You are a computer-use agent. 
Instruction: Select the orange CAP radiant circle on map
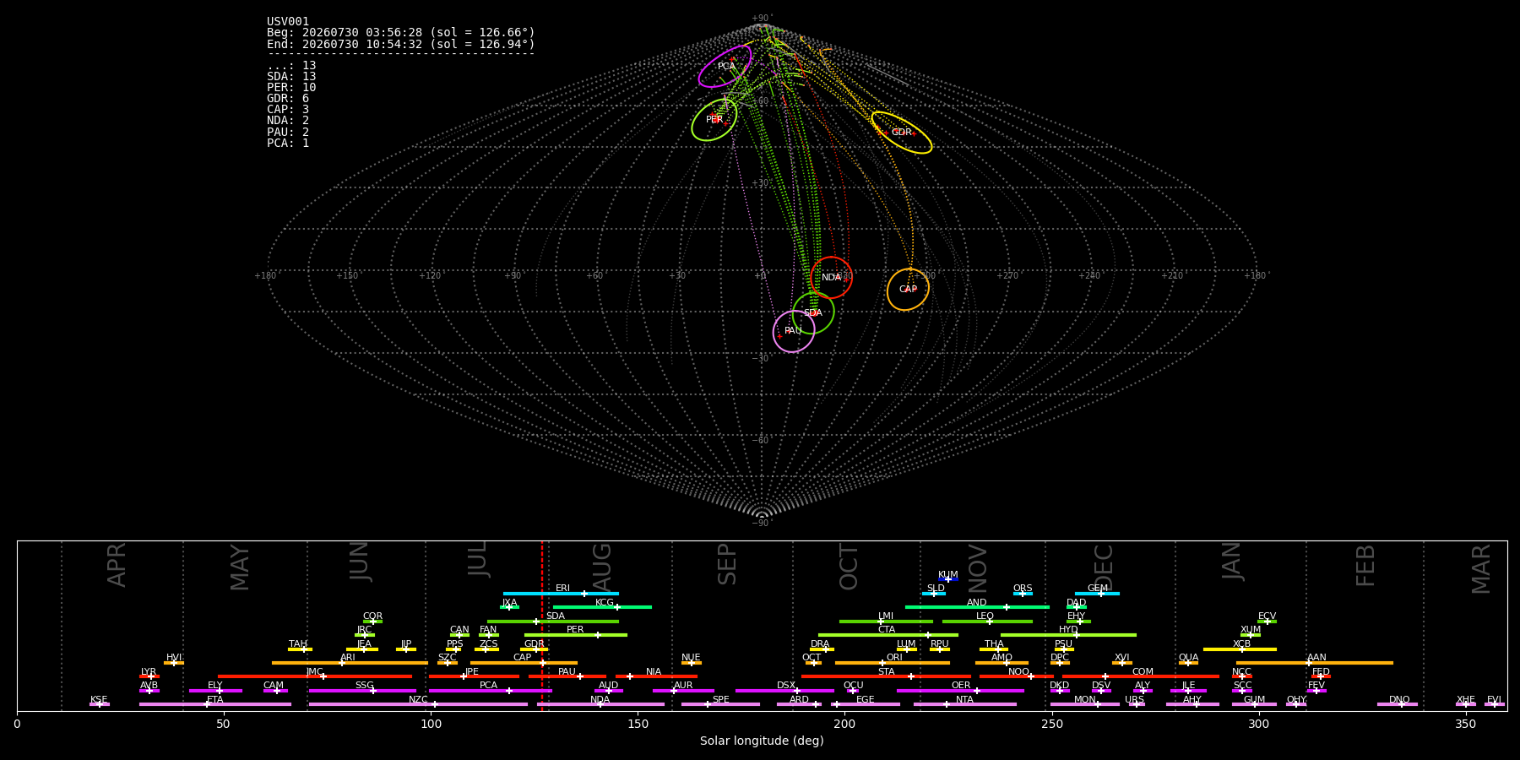[908, 290]
